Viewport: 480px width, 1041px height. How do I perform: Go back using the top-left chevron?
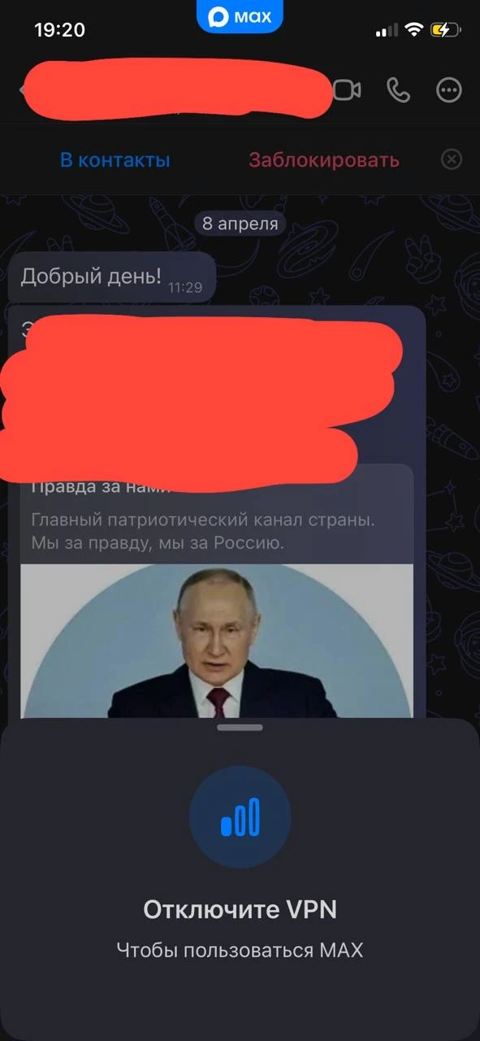click(x=23, y=90)
